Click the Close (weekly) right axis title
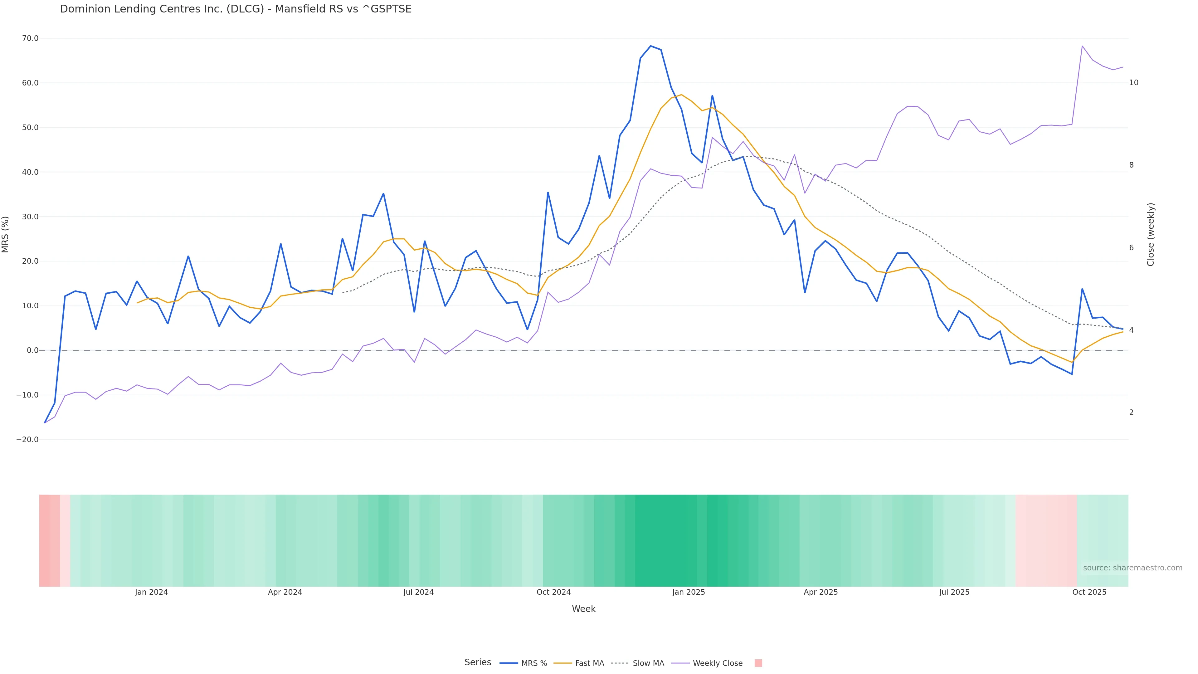1198x674 pixels. point(1151,234)
